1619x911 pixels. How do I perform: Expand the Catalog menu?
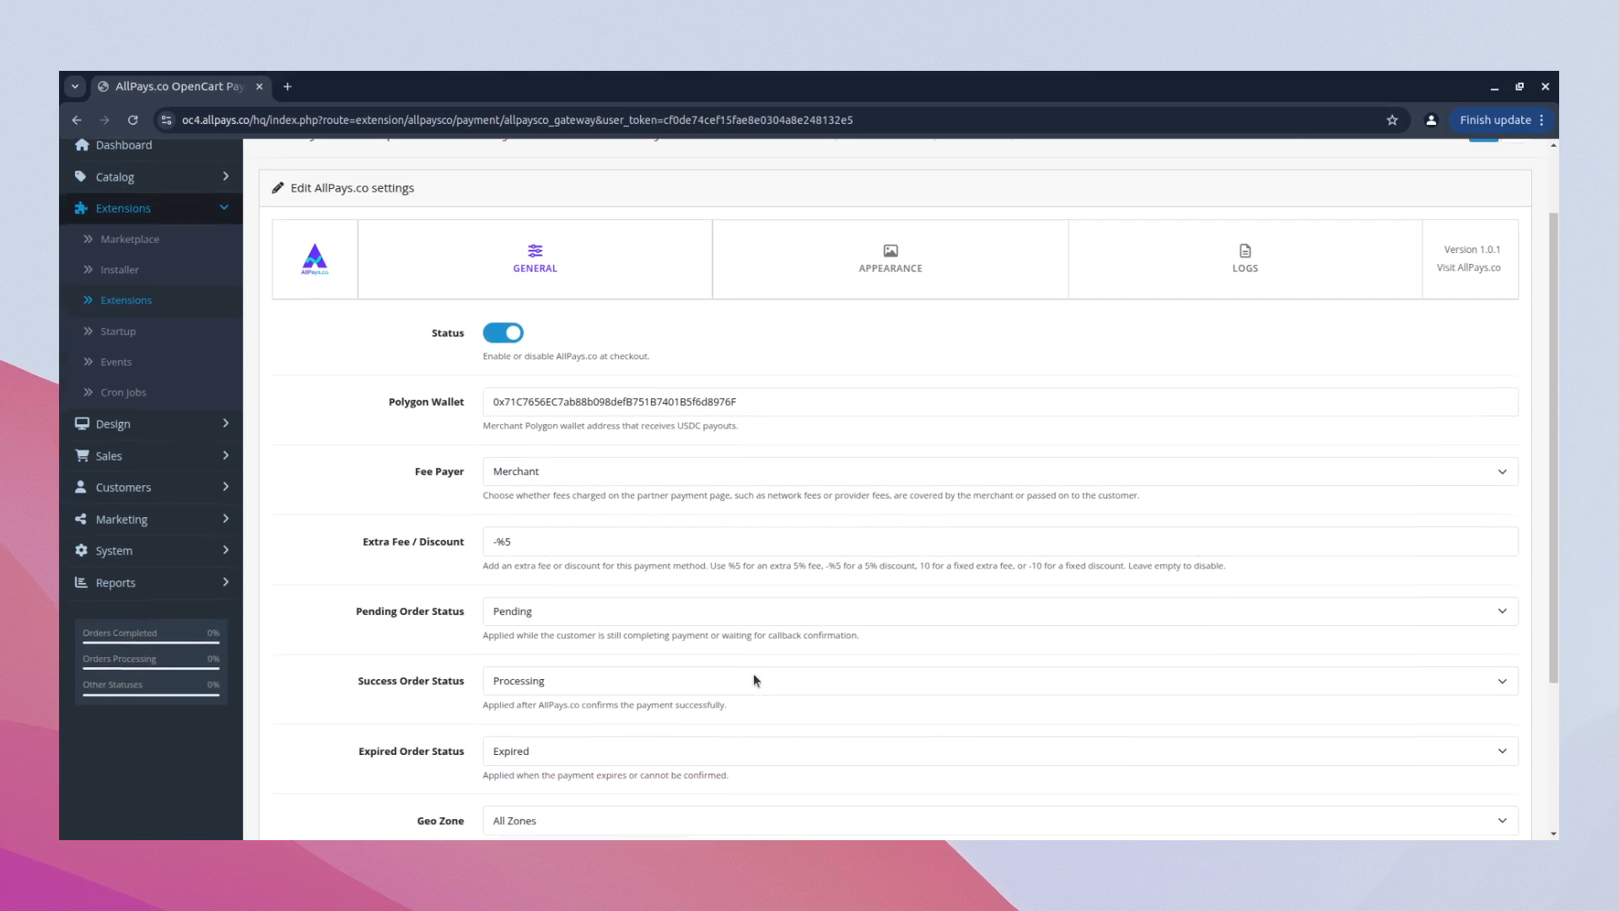point(151,177)
